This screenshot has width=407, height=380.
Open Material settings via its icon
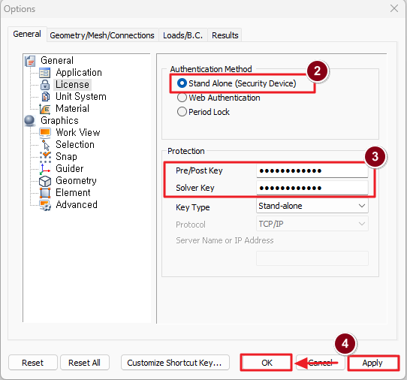point(45,109)
